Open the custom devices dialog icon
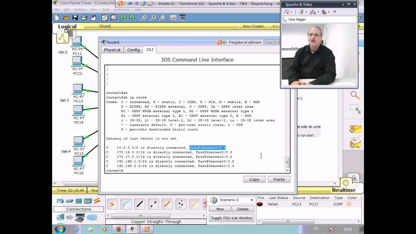Viewport: 416px width, 234px height. coord(182,18)
